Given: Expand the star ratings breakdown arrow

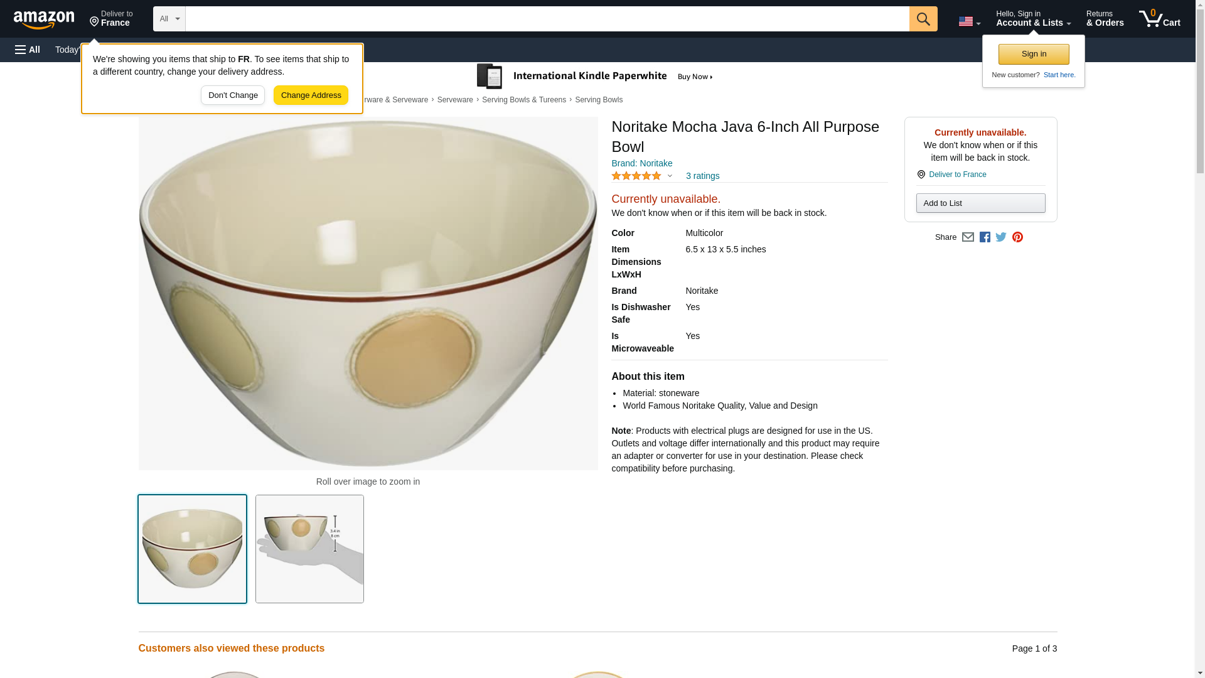Looking at the screenshot, I should click(x=670, y=176).
